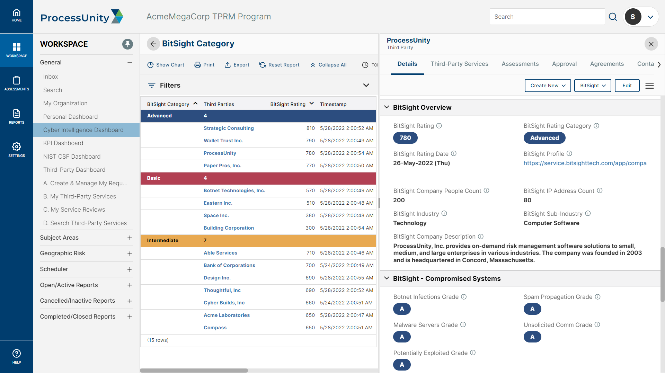The height and width of the screenshot is (374, 665).
Task: Toggle the BitSight Compromised Systems section
Action: (387, 278)
